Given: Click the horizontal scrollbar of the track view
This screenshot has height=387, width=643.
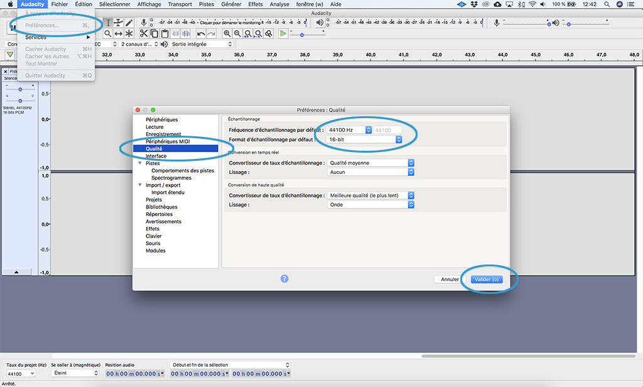Looking at the screenshot, I should [x=529, y=356].
